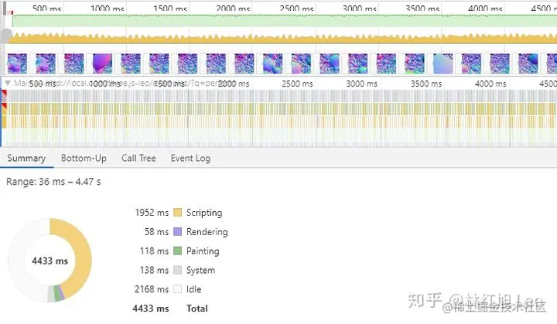Screen dimensions: 557x324
Task: Click the white Idle legend swatch
Action: 178,289
